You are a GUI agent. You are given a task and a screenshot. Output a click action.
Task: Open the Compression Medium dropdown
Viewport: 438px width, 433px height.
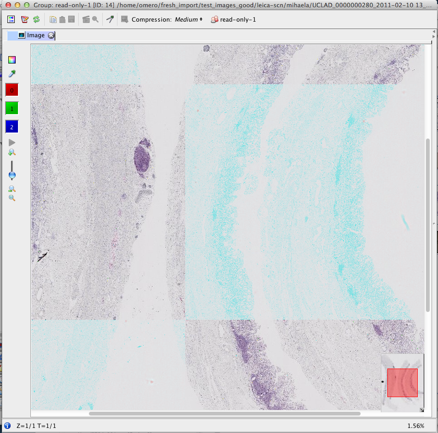pos(189,20)
